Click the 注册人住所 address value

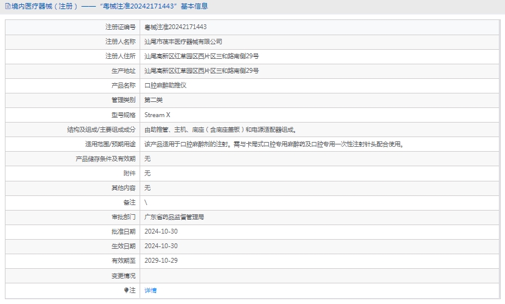[202, 56]
